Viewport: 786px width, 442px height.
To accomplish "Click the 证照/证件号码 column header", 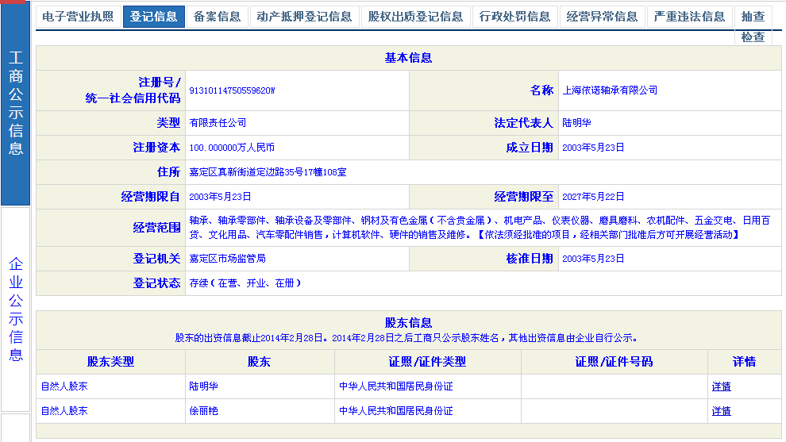I will click(x=614, y=362).
